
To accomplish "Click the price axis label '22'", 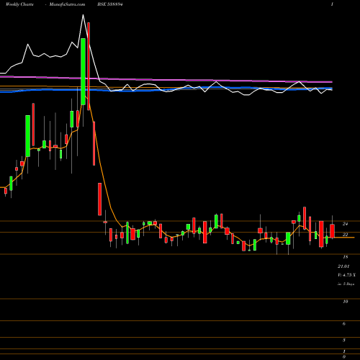I will (345, 235).
